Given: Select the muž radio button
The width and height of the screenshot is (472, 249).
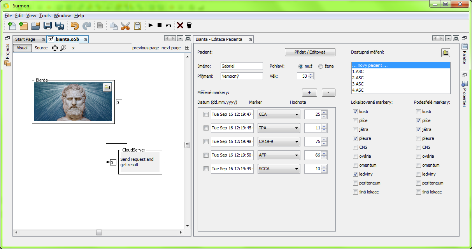Looking at the screenshot, I should (x=301, y=66).
